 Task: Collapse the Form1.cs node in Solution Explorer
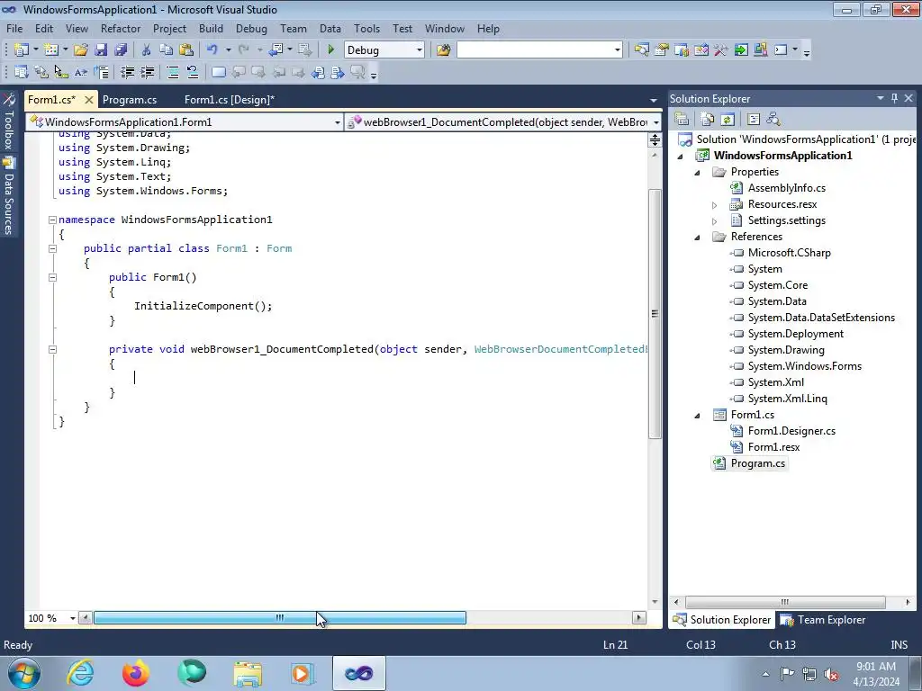[x=698, y=415]
